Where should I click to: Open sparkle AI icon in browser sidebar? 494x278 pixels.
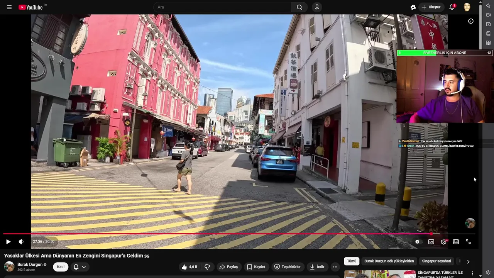[489, 5]
